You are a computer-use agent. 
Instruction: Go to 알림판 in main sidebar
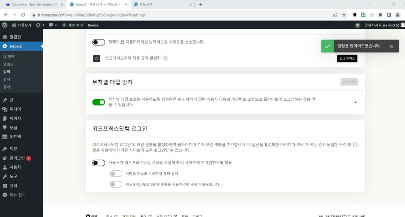[21, 37]
